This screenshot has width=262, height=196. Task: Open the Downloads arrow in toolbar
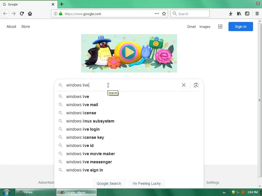pos(231,14)
